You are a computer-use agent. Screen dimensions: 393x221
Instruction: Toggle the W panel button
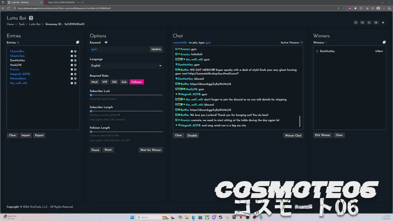(x=376, y=22)
